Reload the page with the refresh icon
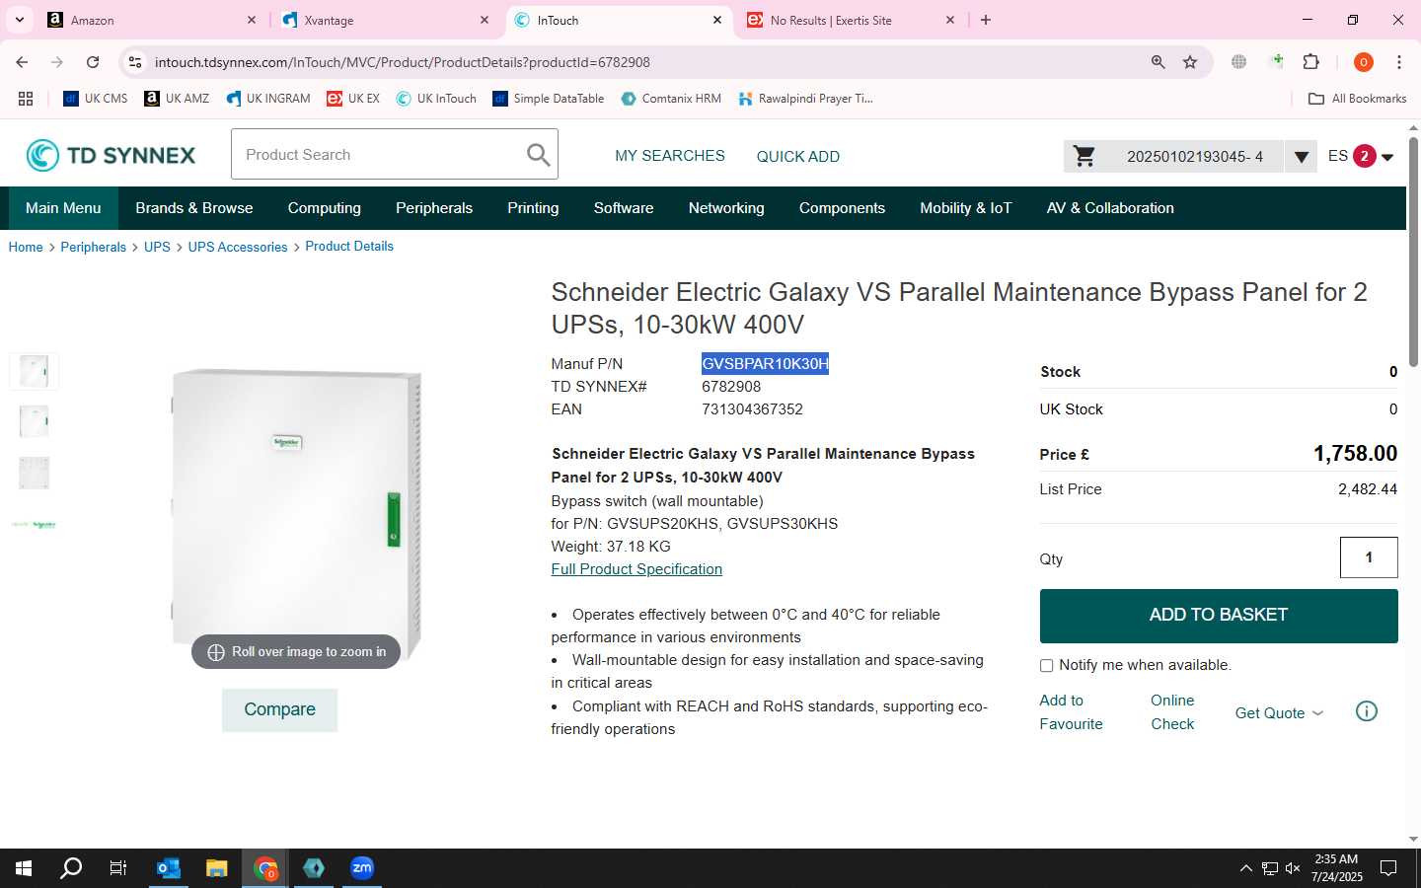 93,62
